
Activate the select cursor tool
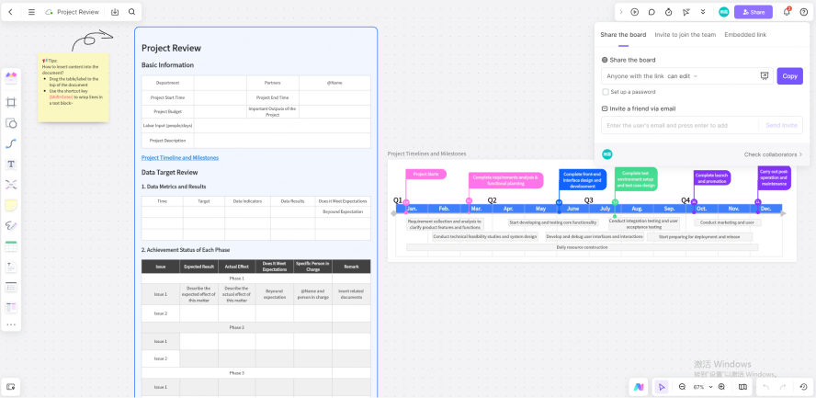[x=662, y=387]
